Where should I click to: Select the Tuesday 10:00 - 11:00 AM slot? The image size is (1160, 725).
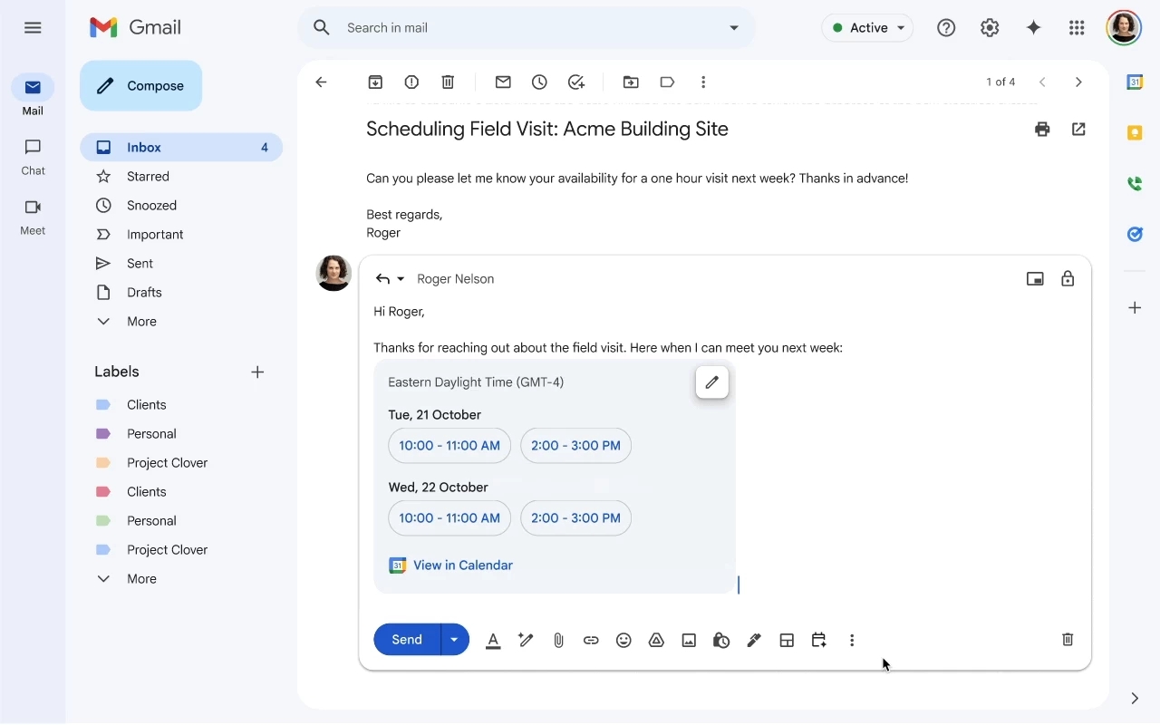click(x=449, y=445)
